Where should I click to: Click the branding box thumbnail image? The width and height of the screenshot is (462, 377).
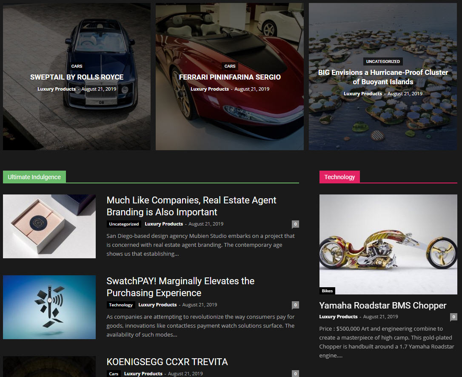(x=49, y=226)
